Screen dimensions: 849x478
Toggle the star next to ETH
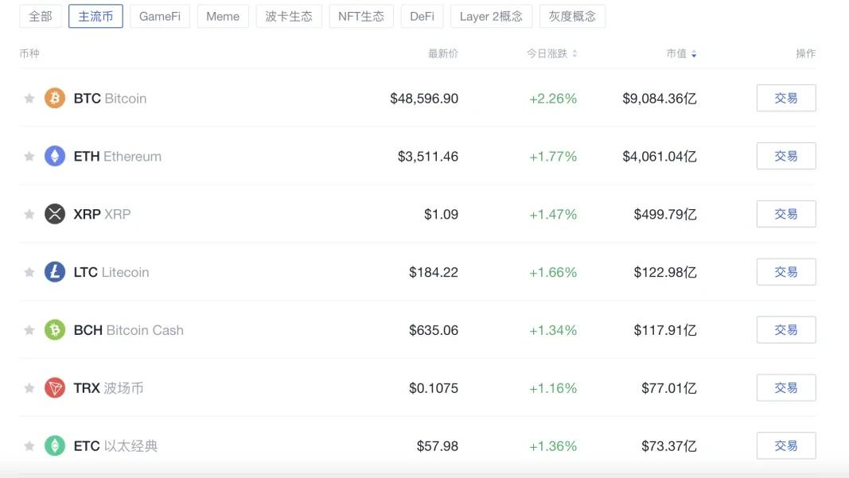point(29,157)
